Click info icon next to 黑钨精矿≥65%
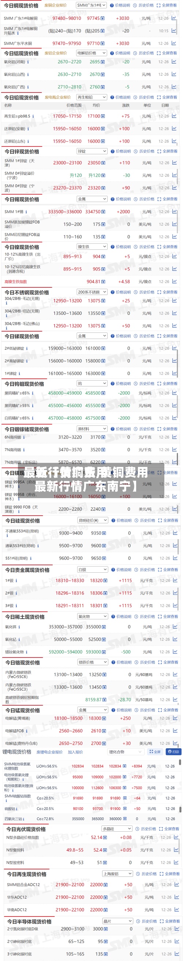The height and width of the screenshot is (961, 183). pos(33,393)
